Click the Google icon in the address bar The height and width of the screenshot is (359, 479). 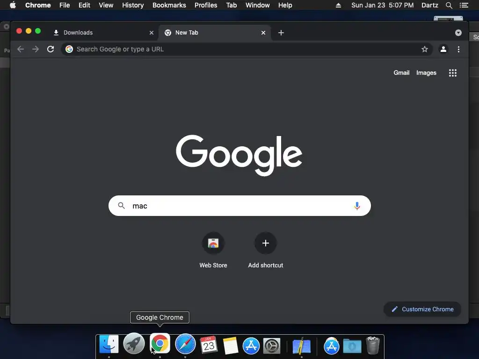click(x=69, y=49)
